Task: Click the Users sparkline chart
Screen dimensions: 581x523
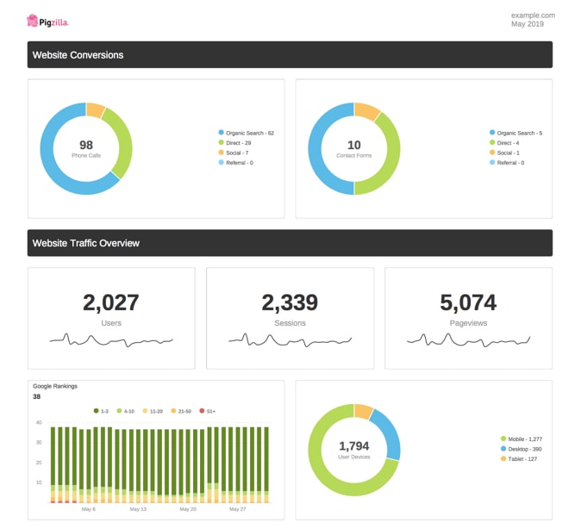Action: [111, 340]
